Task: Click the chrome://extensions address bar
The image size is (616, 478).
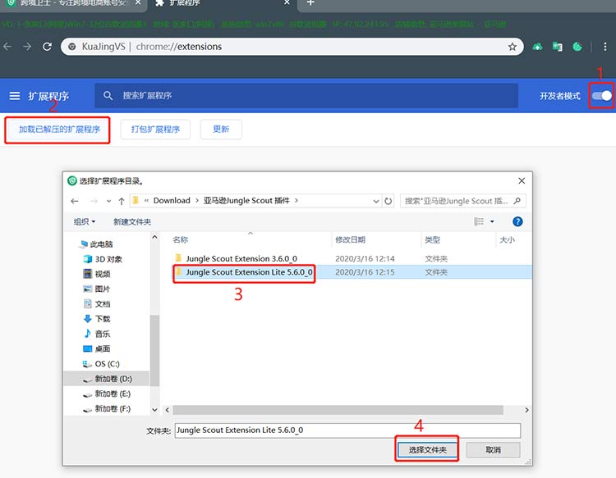Action: [292, 47]
